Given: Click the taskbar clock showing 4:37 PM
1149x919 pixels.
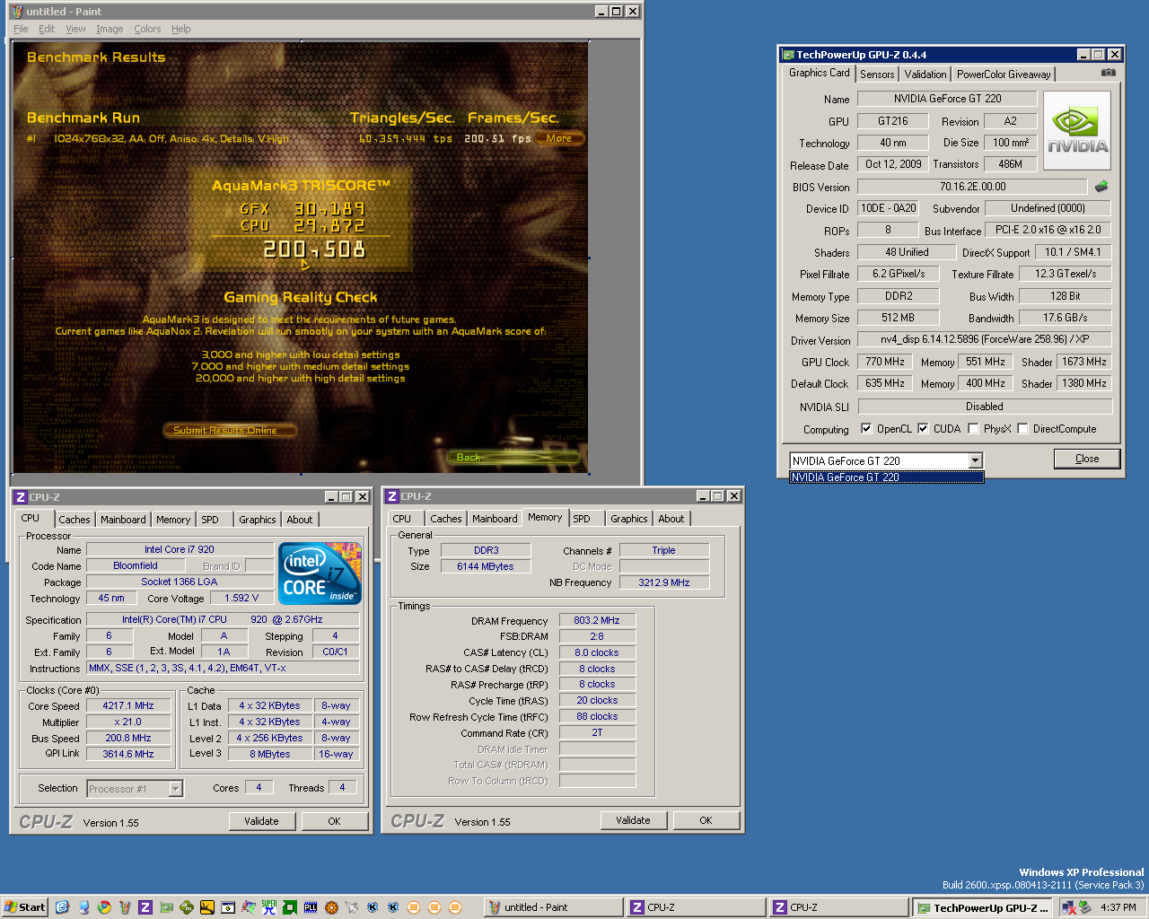Looking at the screenshot, I should pyautogui.click(x=1118, y=907).
